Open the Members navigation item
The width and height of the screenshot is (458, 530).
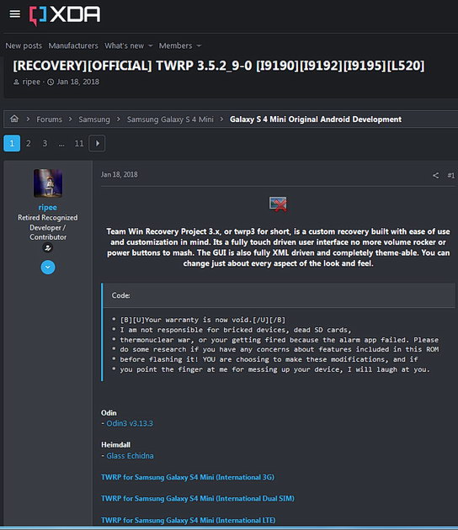point(176,45)
